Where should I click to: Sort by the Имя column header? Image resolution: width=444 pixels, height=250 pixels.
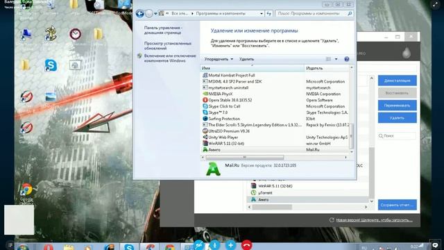(x=253, y=68)
